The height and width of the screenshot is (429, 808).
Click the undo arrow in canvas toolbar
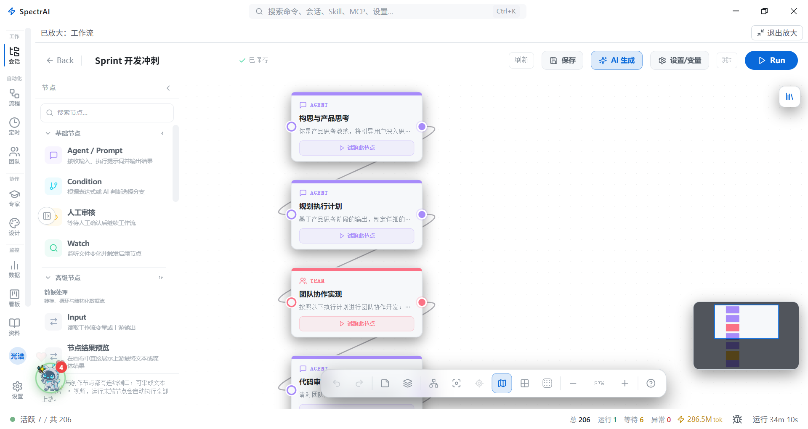tap(337, 383)
